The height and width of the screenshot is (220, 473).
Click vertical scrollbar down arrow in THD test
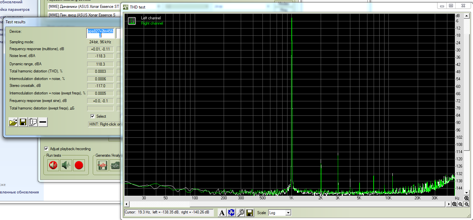point(467,193)
